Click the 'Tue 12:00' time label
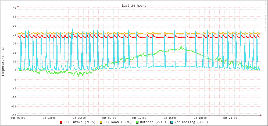 (x=139, y=118)
